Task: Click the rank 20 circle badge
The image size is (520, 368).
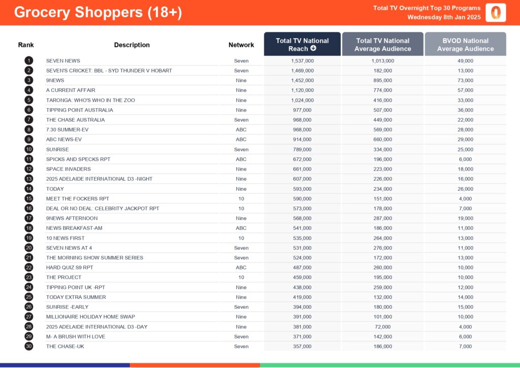Action: [29, 248]
